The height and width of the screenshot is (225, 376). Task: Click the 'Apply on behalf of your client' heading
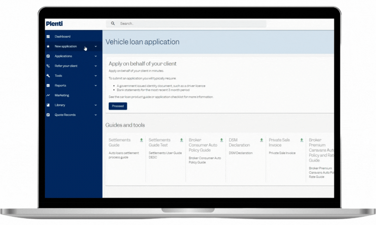142,64
